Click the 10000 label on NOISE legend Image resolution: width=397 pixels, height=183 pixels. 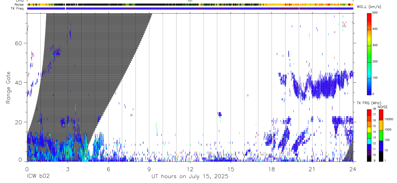389,119
